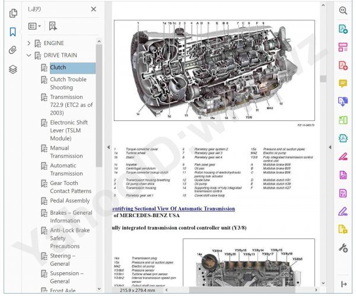356x296 pixels.
Task: Collapse the left navigation pane arrow
Action: coord(109,147)
